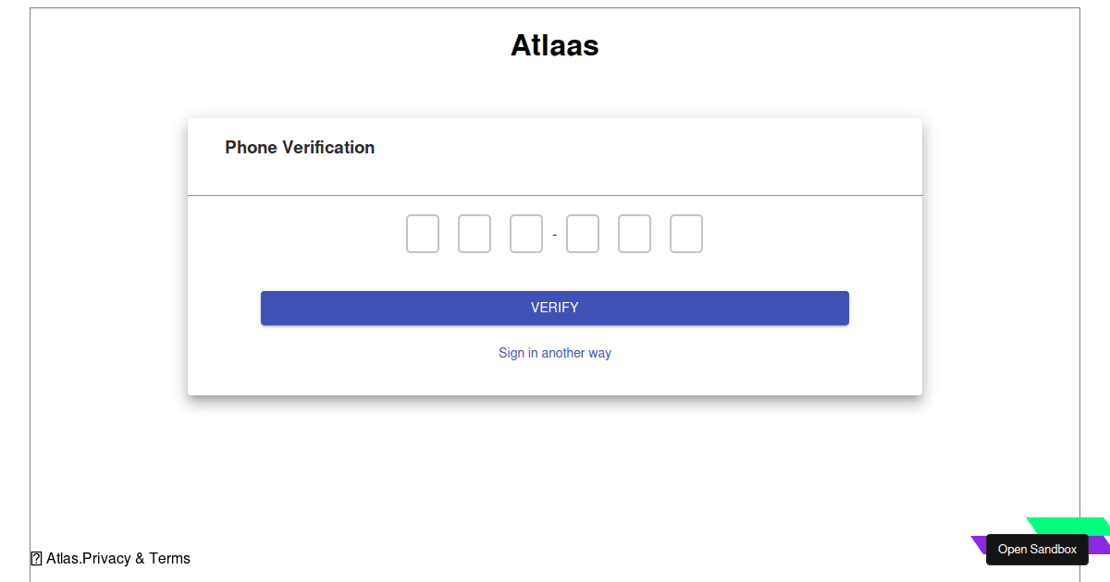Image resolution: width=1110 pixels, height=582 pixels.
Task: Select the fifth verification code box
Action: (635, 234)
